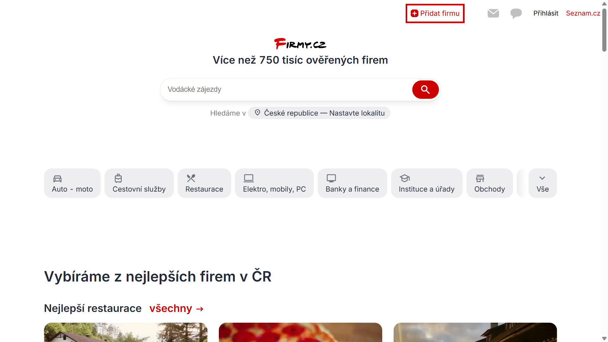This screenshot has height=342, width=608.
Task: Click the red magnifier search button
Action: 425,90
